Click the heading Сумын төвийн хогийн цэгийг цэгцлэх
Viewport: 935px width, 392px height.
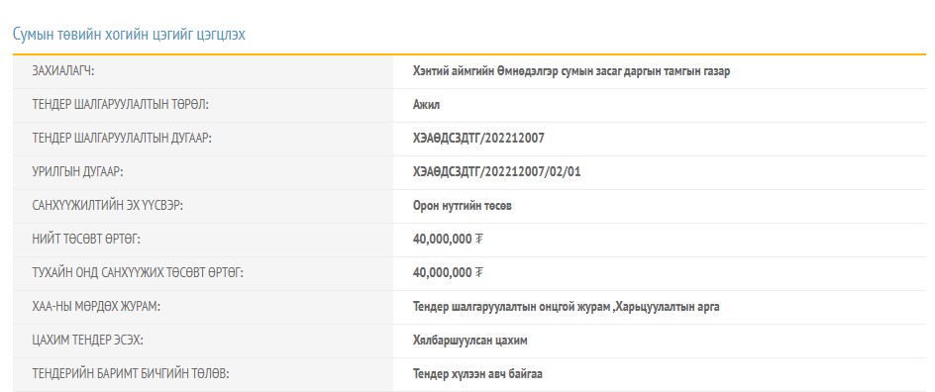click(129, 34)
